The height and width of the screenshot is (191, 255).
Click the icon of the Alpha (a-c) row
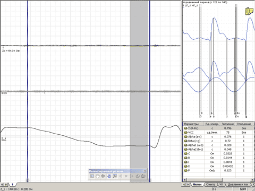tap(185, 137)
